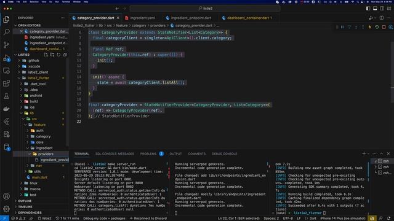Open the Testing flask view
The height and width of the screenshot is (221, 394).
click(6, 96)
